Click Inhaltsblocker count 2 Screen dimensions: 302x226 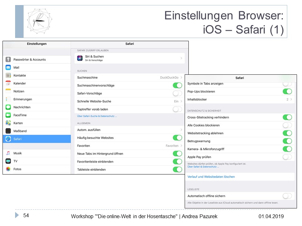(x=287, y=100)
